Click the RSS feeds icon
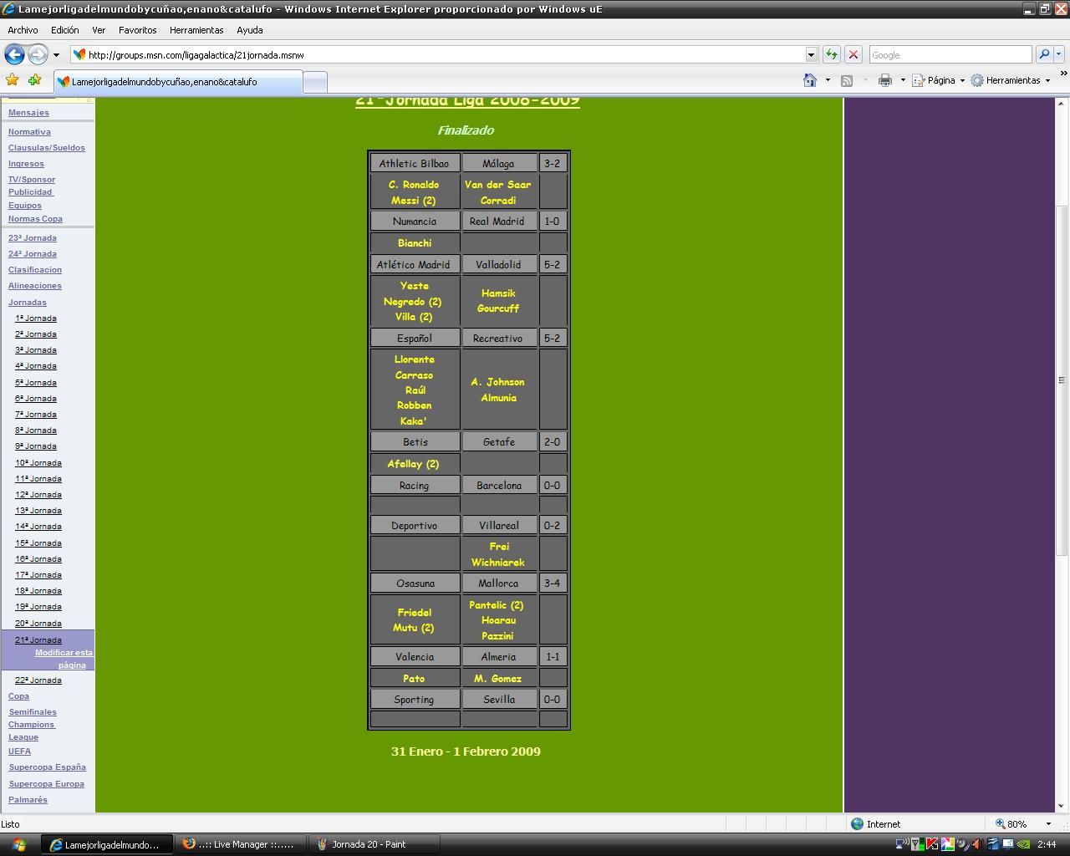Screen dimensions: 1070x856 (847, 80)
